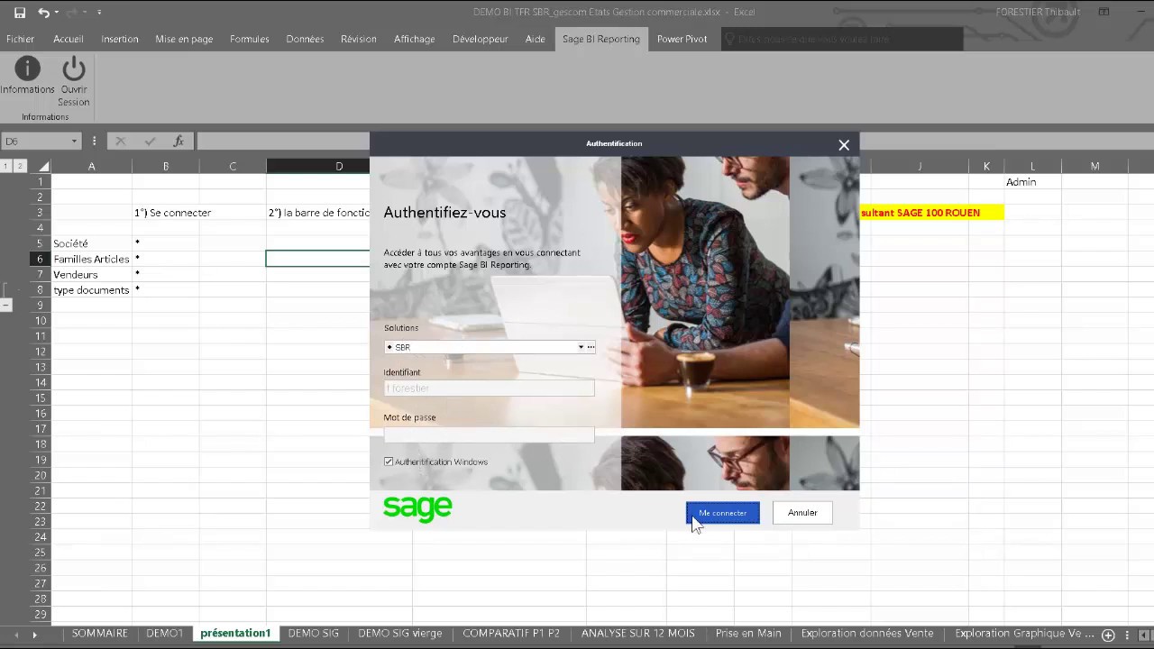Click the formula bar expand dots handle
The height and width of the screenshot is (649, 1154).
coord(94,142)
